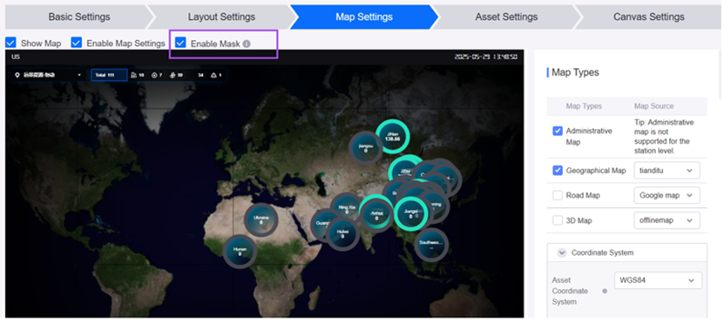Uncheck the Geographical Map checkbox
Viewport: 724px width, 323px height.
pyautogui.click(x=558, y=171)
